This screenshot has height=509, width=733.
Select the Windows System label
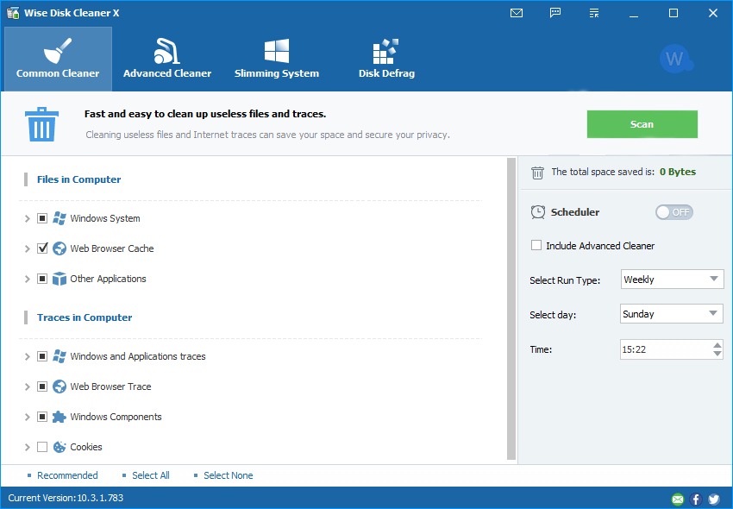point(105,218)
